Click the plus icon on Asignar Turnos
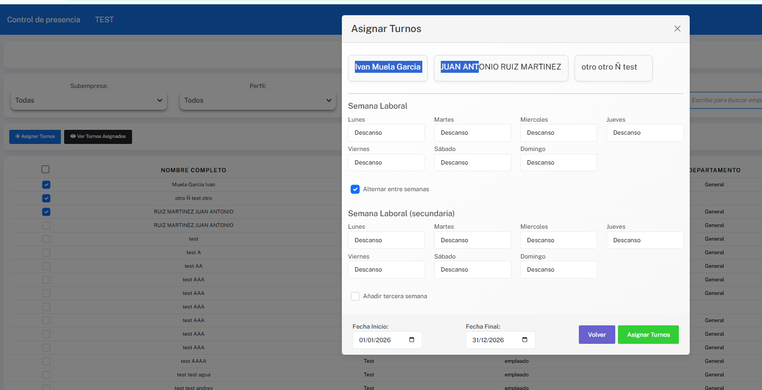The width and height of the screenshot is (762, 390). (17, 137)
